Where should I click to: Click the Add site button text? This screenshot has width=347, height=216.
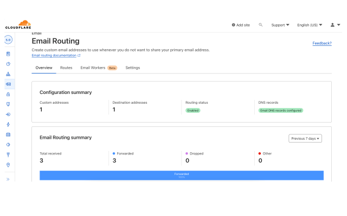243,25
